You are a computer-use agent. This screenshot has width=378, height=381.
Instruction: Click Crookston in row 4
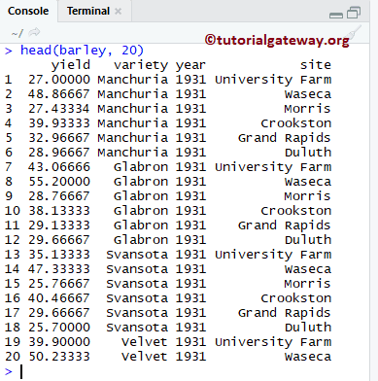coord(296,123)
